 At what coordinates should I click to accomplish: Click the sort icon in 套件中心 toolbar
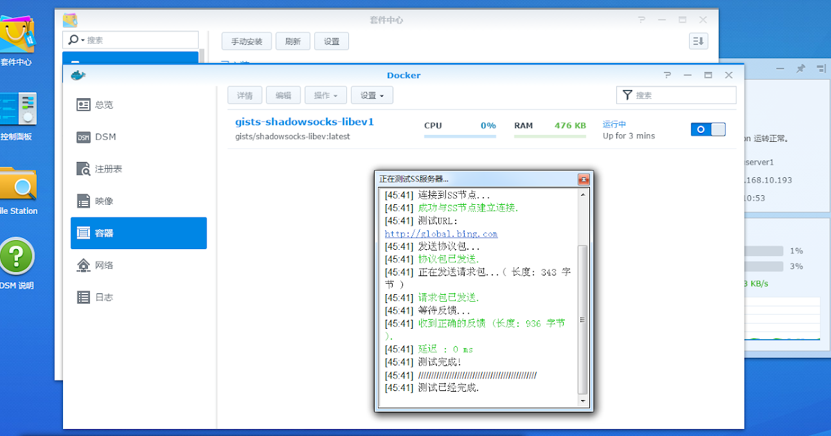pyautogui.click(x=698, y=41)
